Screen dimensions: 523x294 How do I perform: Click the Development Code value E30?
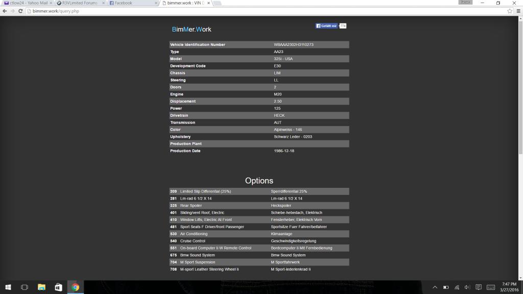(x=277, y=66)
